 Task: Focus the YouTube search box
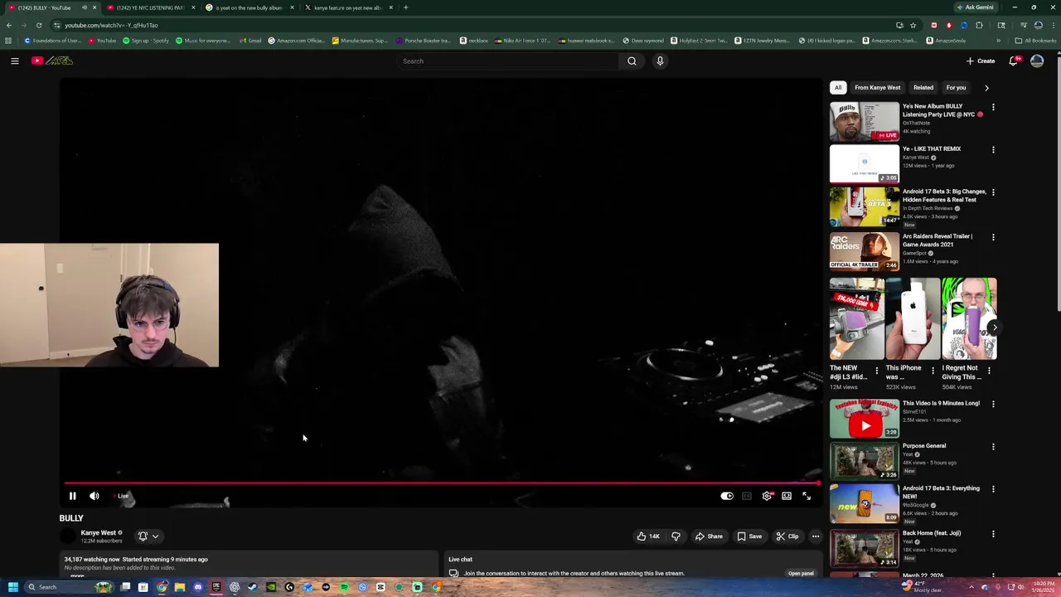507,61
